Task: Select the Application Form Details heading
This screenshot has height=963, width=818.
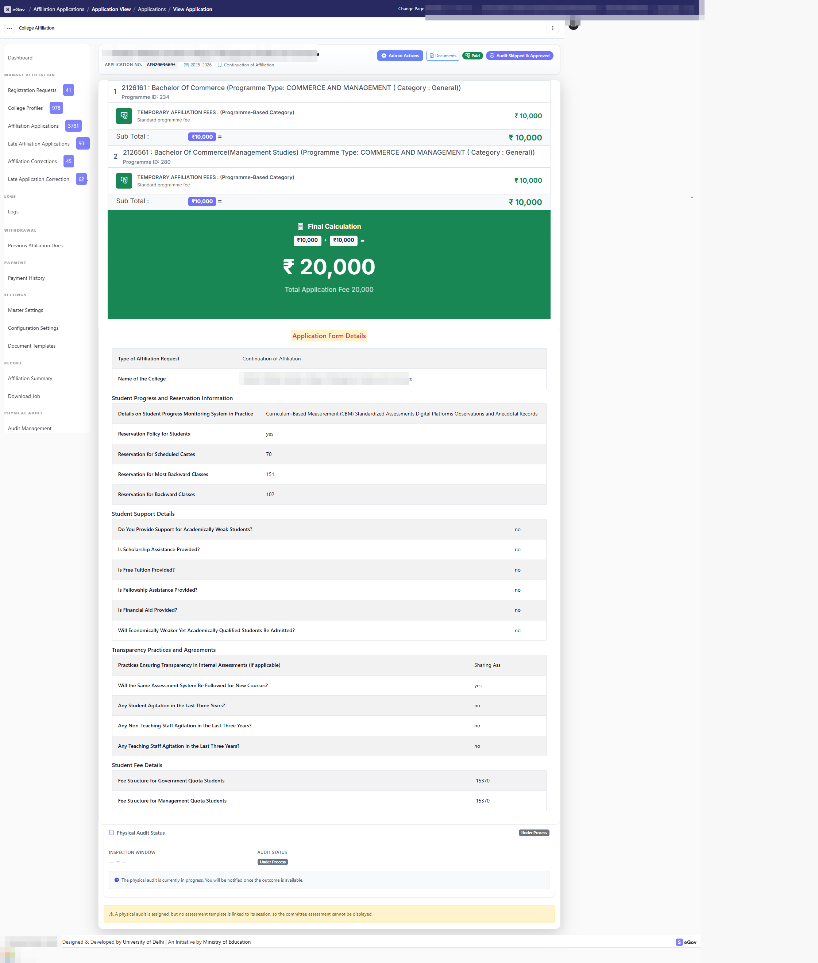Action: 329,336
